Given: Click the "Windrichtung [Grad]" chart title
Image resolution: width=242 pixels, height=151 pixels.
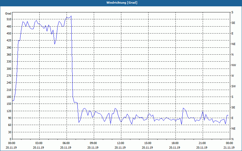Looking at the screenshot, I should tap(122, 3).
